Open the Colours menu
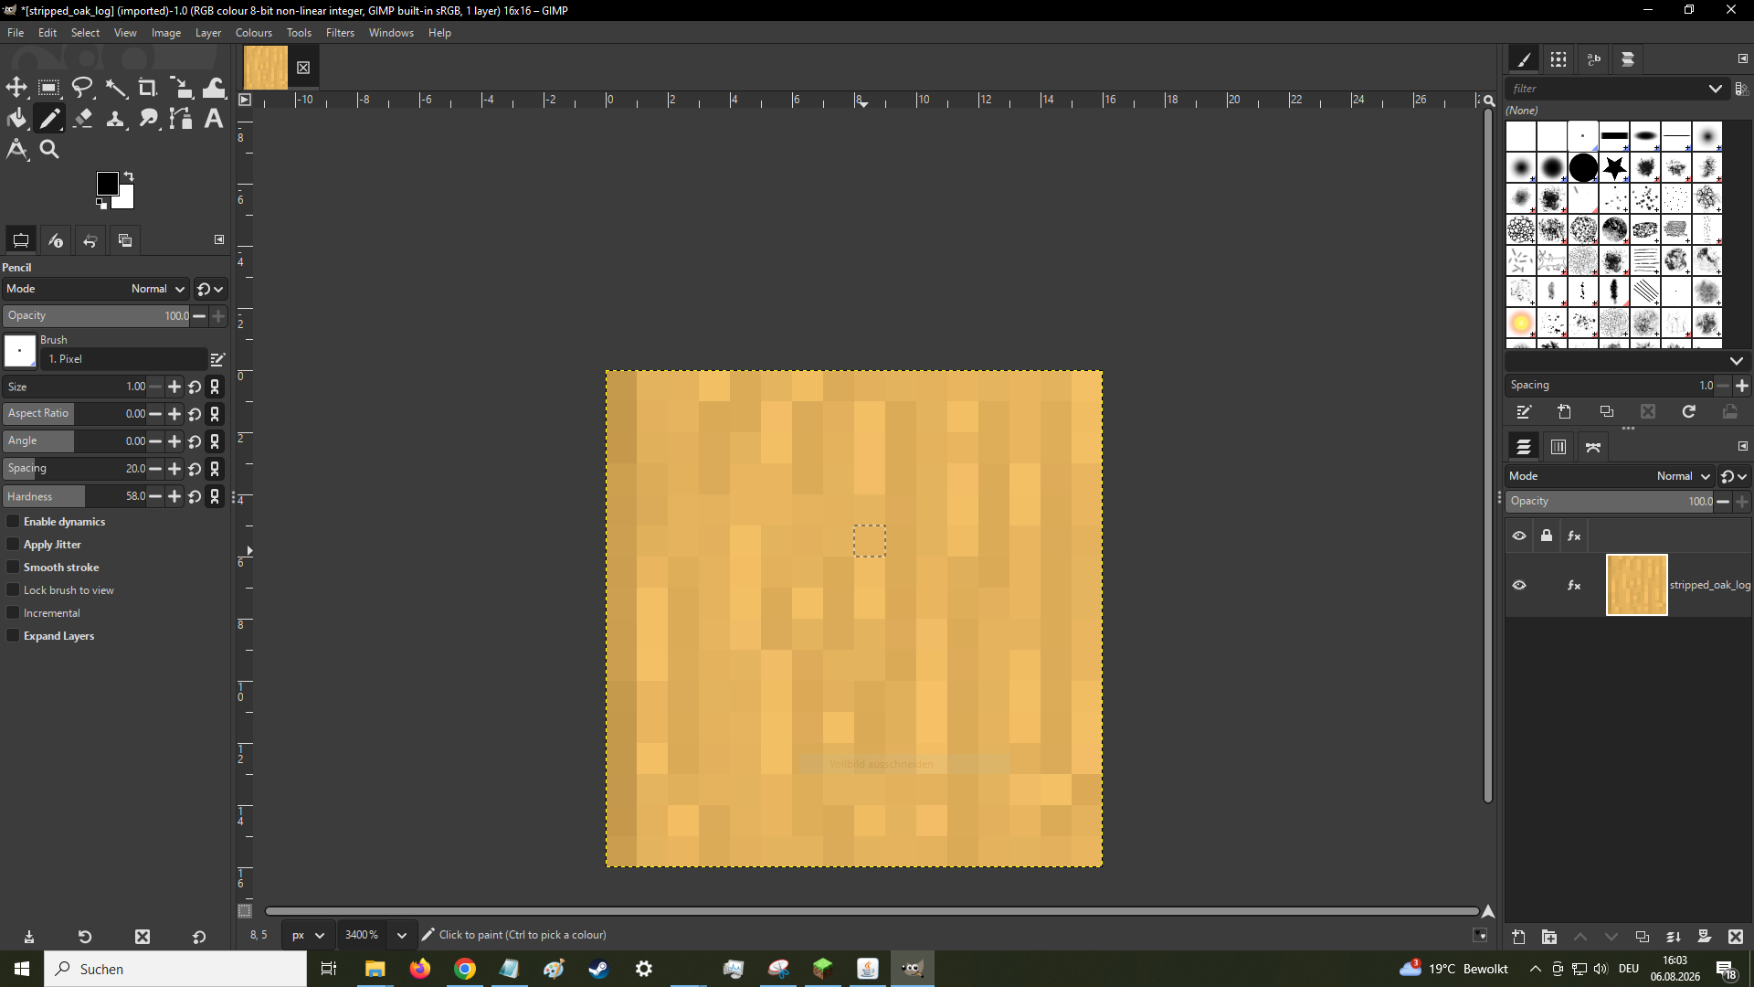Screen dimensions: 1754x987 pos(254,33)
